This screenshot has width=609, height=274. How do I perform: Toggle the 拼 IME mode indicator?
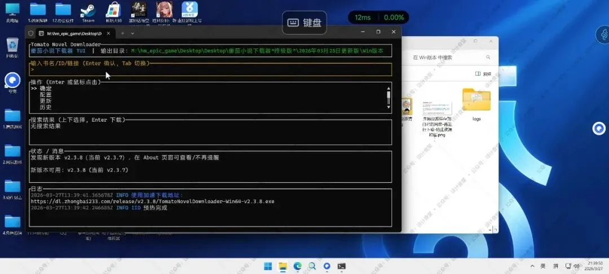[x=556, y=266]
